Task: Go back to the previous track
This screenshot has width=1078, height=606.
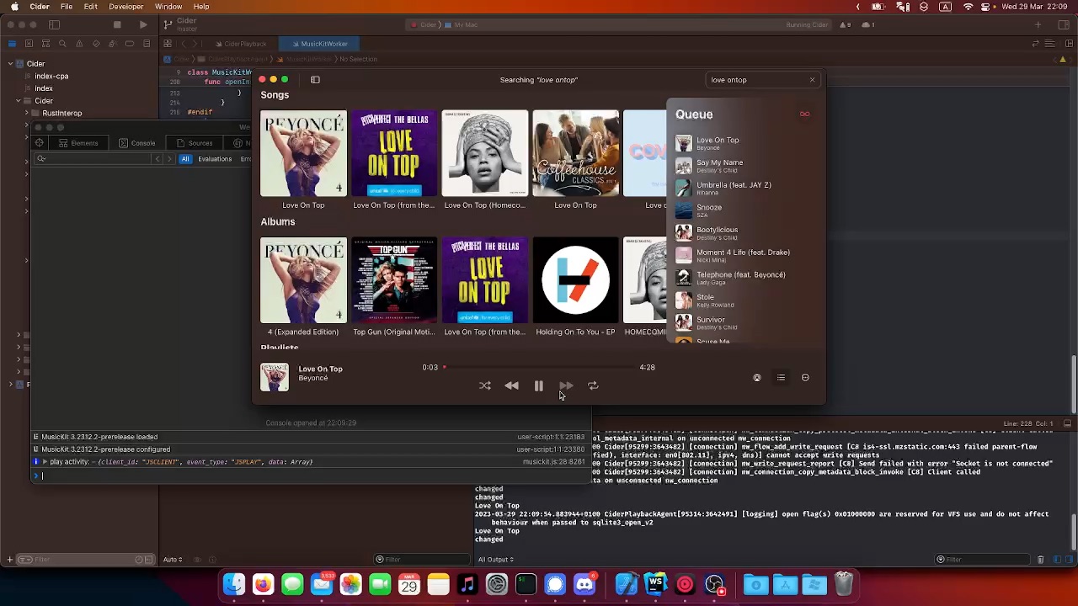Action: click(511, 385)
